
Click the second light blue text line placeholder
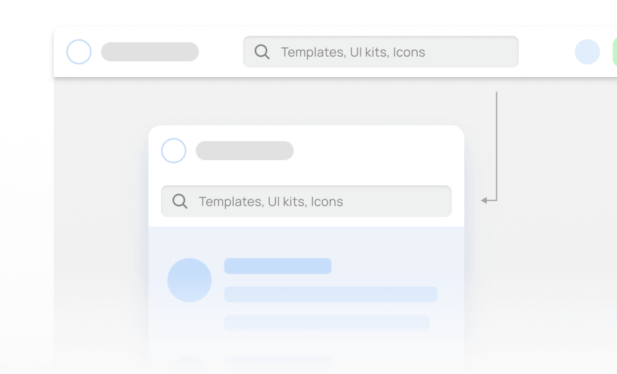point(330,295)
